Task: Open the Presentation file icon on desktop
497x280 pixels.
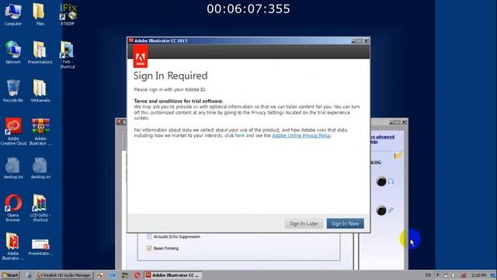Action: tap(40, 247)
